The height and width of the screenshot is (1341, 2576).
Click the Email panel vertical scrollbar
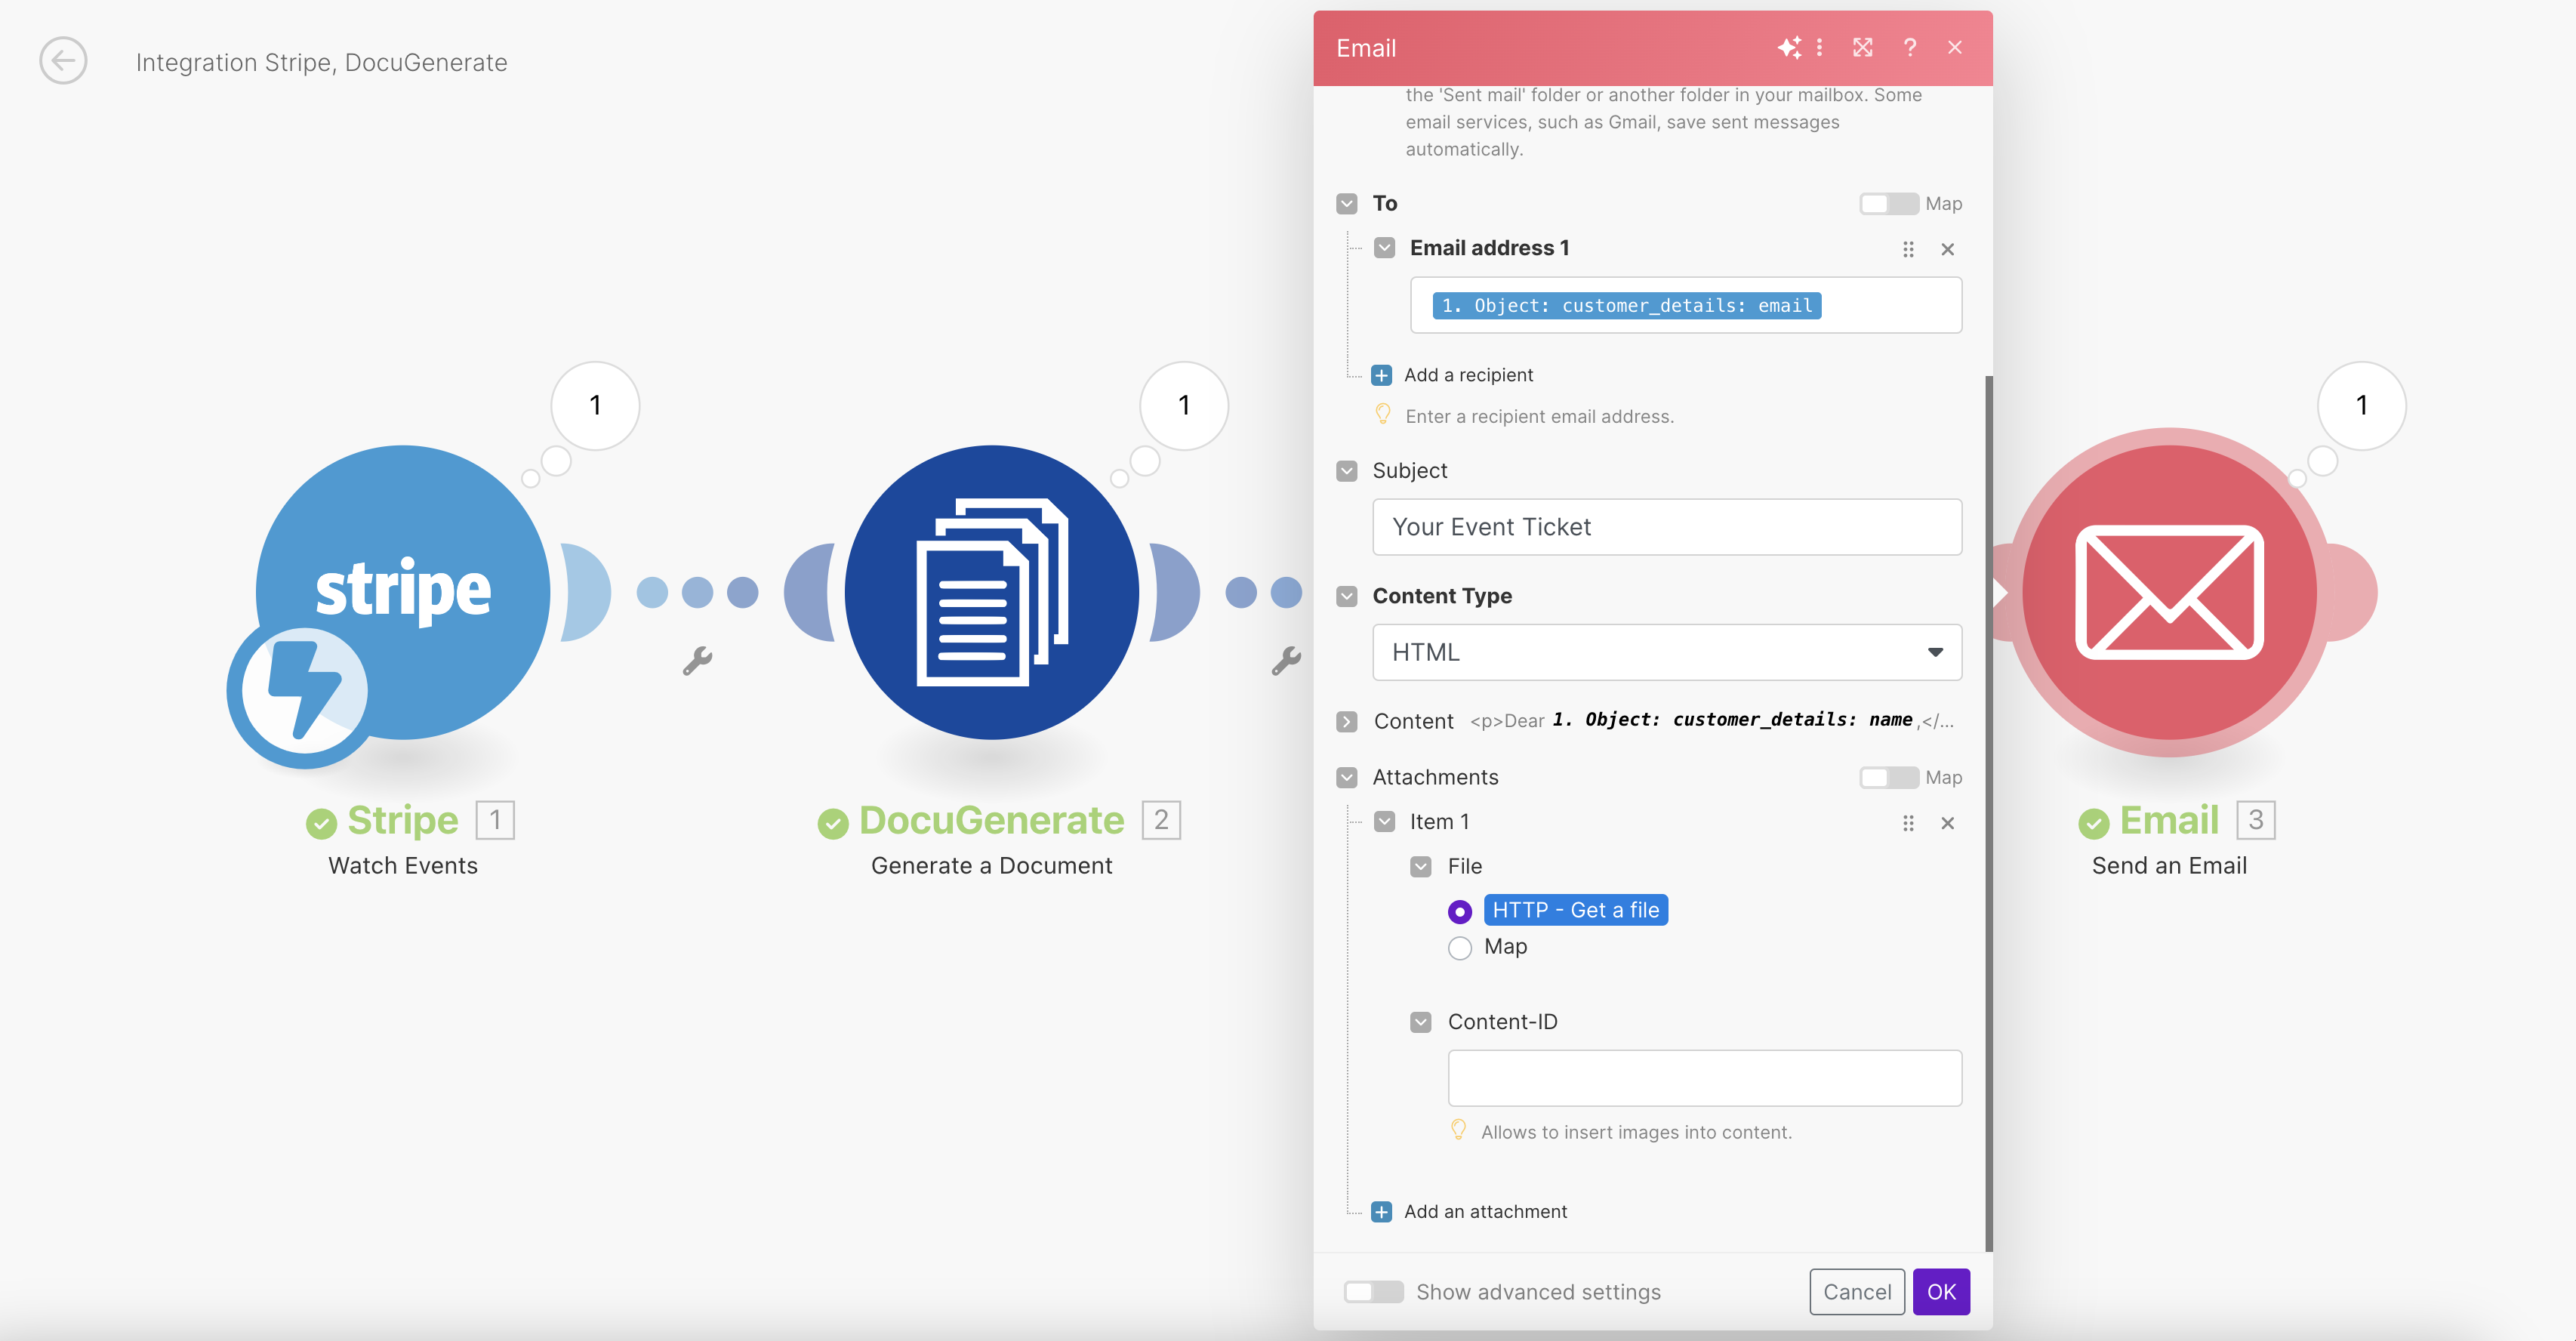pyautogui.click(x=1988, y=813)
